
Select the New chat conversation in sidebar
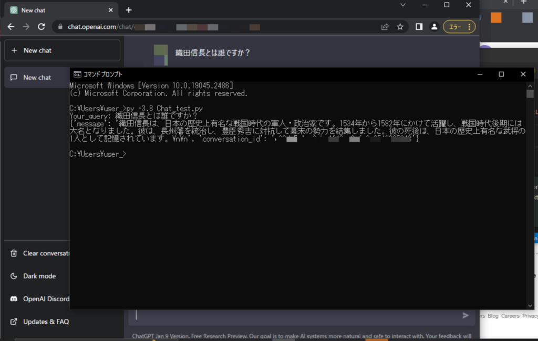click(37, 77)
